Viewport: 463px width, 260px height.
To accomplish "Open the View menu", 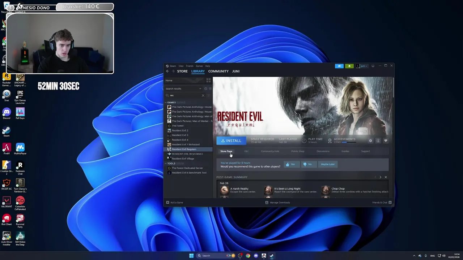I will [181, 66].
